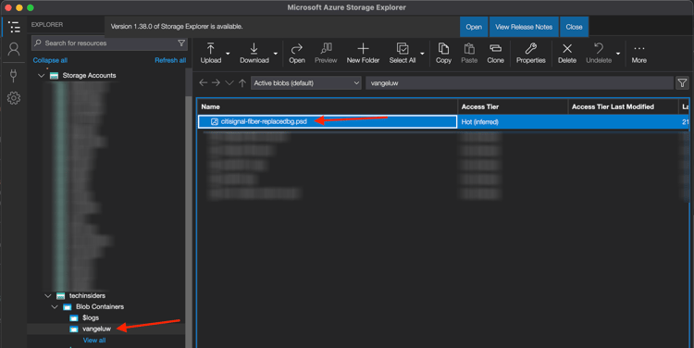
Task: Sort by the Access Tier column header
Action: tap(513, 106)
